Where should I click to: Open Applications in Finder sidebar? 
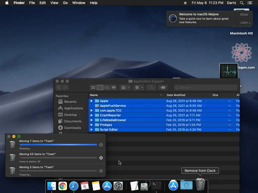[x=71, y=108]
